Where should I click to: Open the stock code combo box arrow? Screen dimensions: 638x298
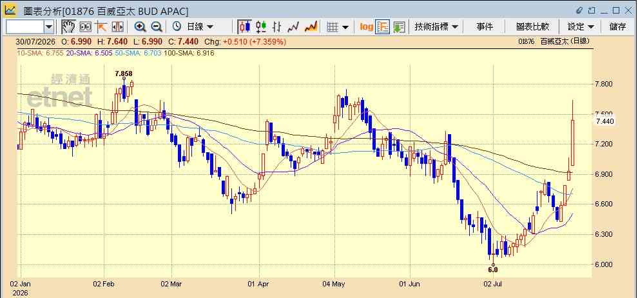click(49, 27)
